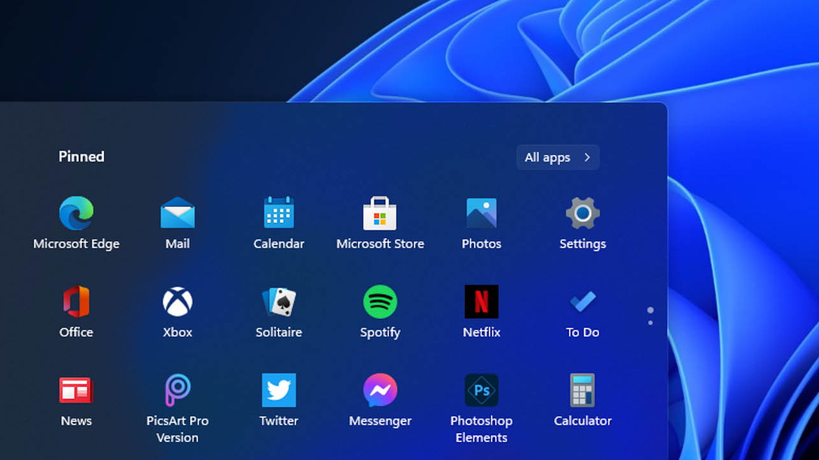Image resolution: width=819 pixels, height=460 pixels.
Task: Open Microsoft Edge from pinned apps
Action: pyautogui.click(x=76, y=213)
